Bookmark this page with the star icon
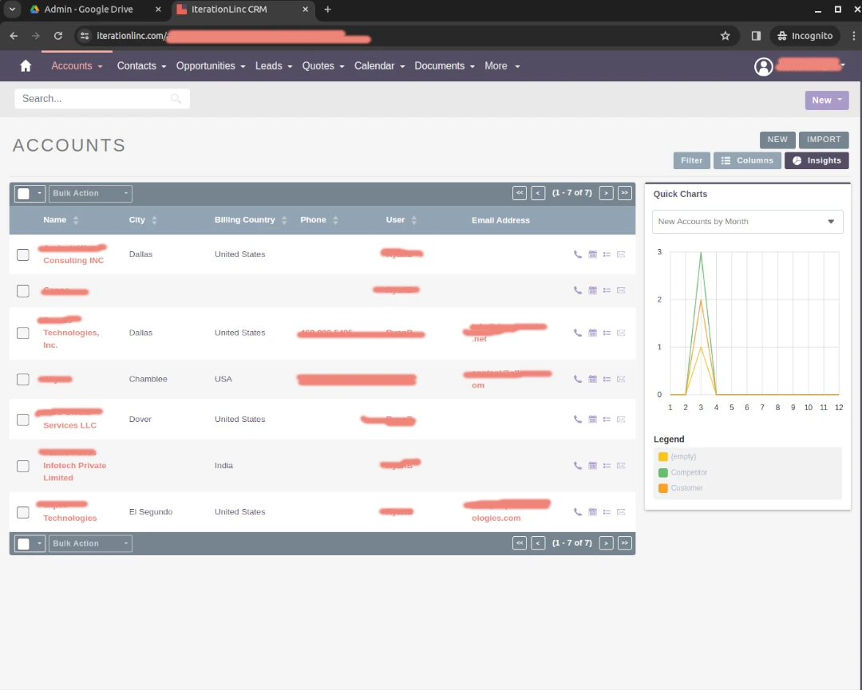The image size is (862, 690). tap(725, 36)
